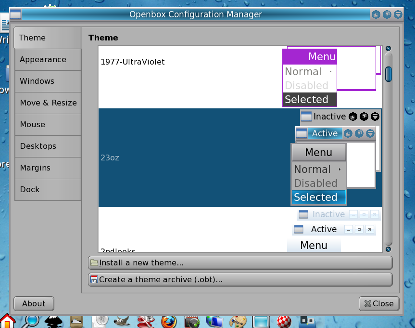Click the 23oz preview Inactive title bar
Viewport: 415px width, 328px height.
[340, 117]
